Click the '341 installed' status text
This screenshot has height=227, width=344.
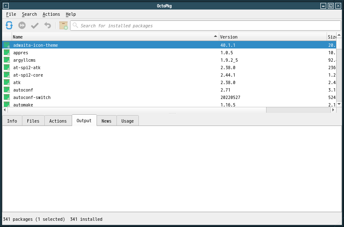click(86, 219)
